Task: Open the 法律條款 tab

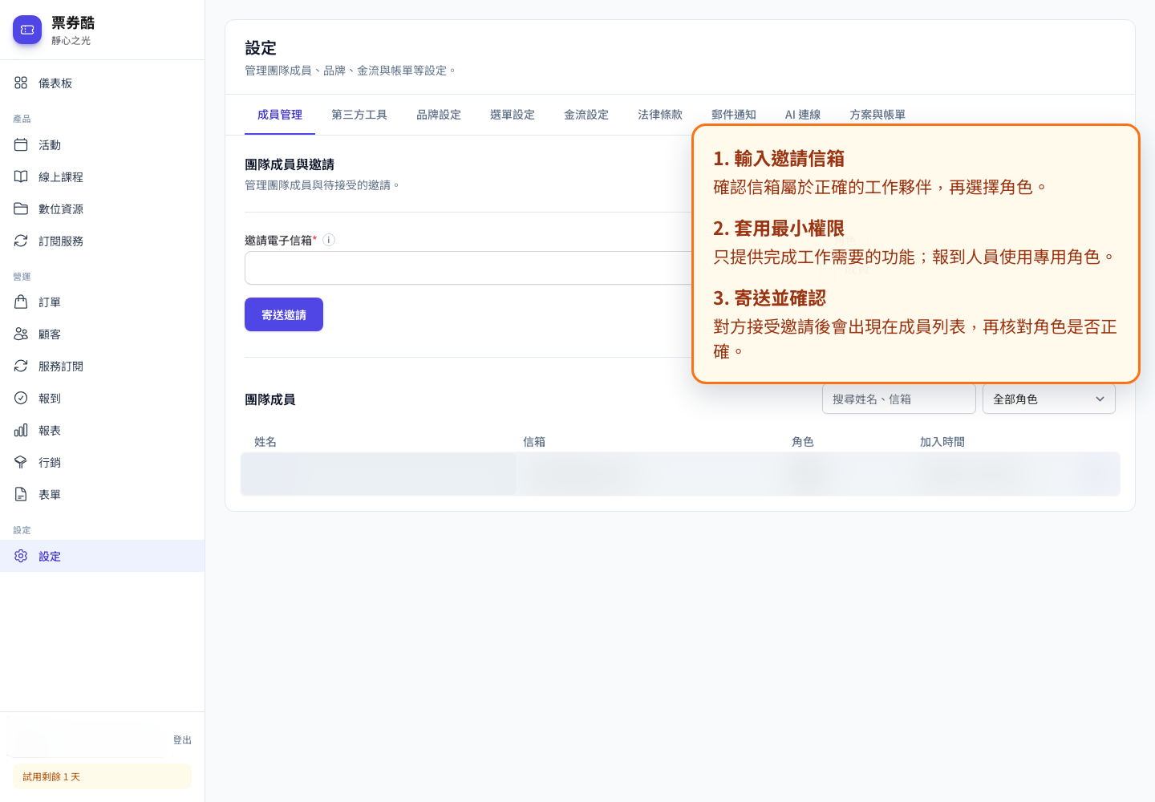Action: [x=660, y=115]
